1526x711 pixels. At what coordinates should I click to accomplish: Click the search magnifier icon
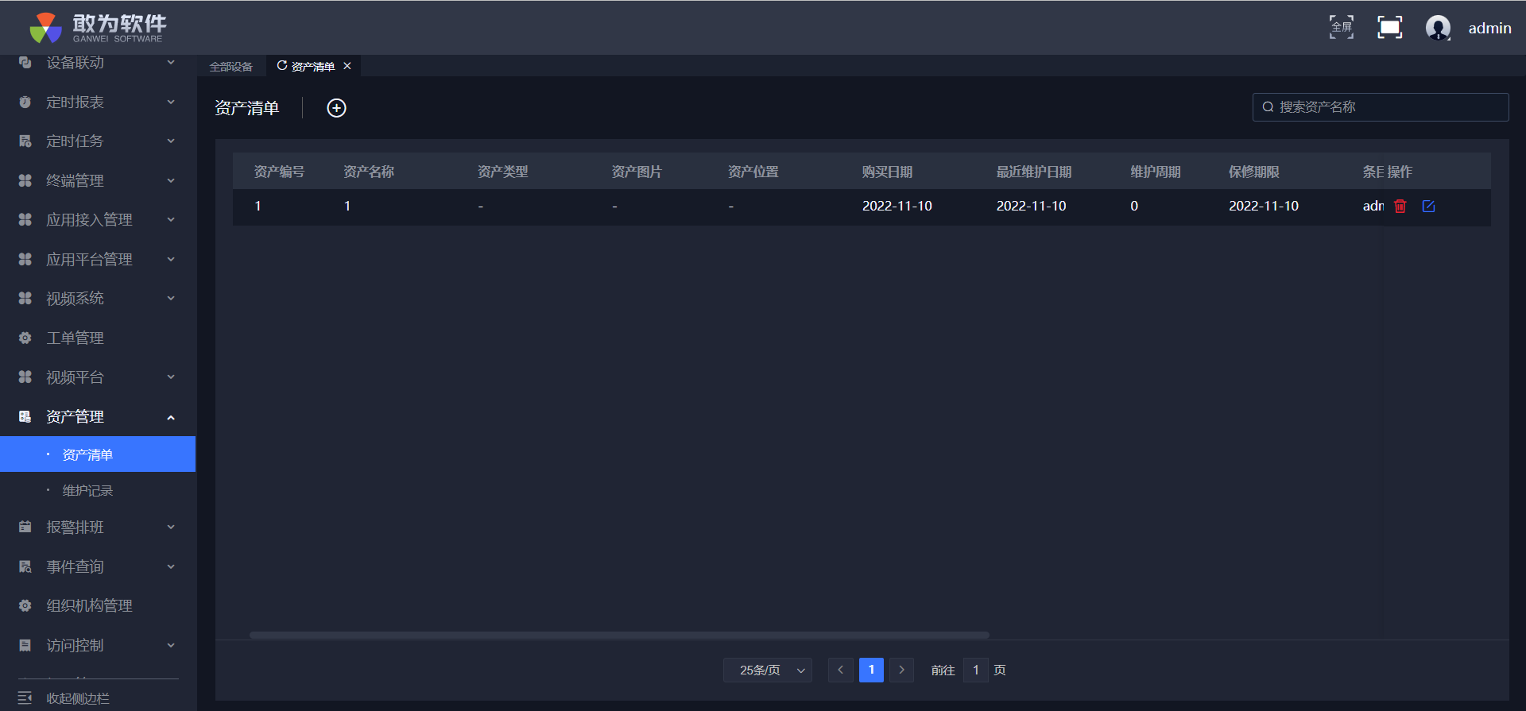[1268, 107]
